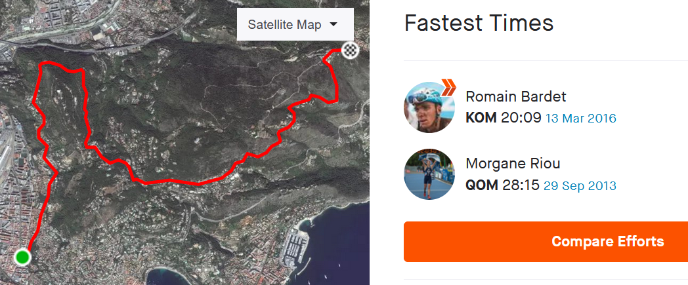
Task: Click the green start point marker
Action: point(23,257)
